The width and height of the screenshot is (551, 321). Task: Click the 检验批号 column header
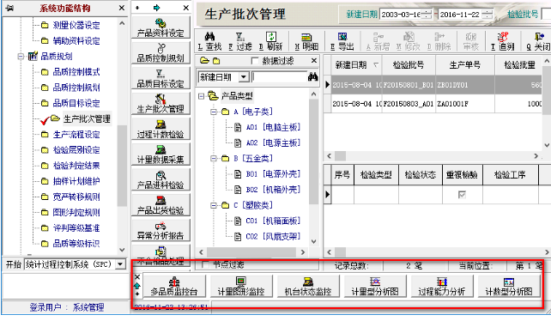409,65
